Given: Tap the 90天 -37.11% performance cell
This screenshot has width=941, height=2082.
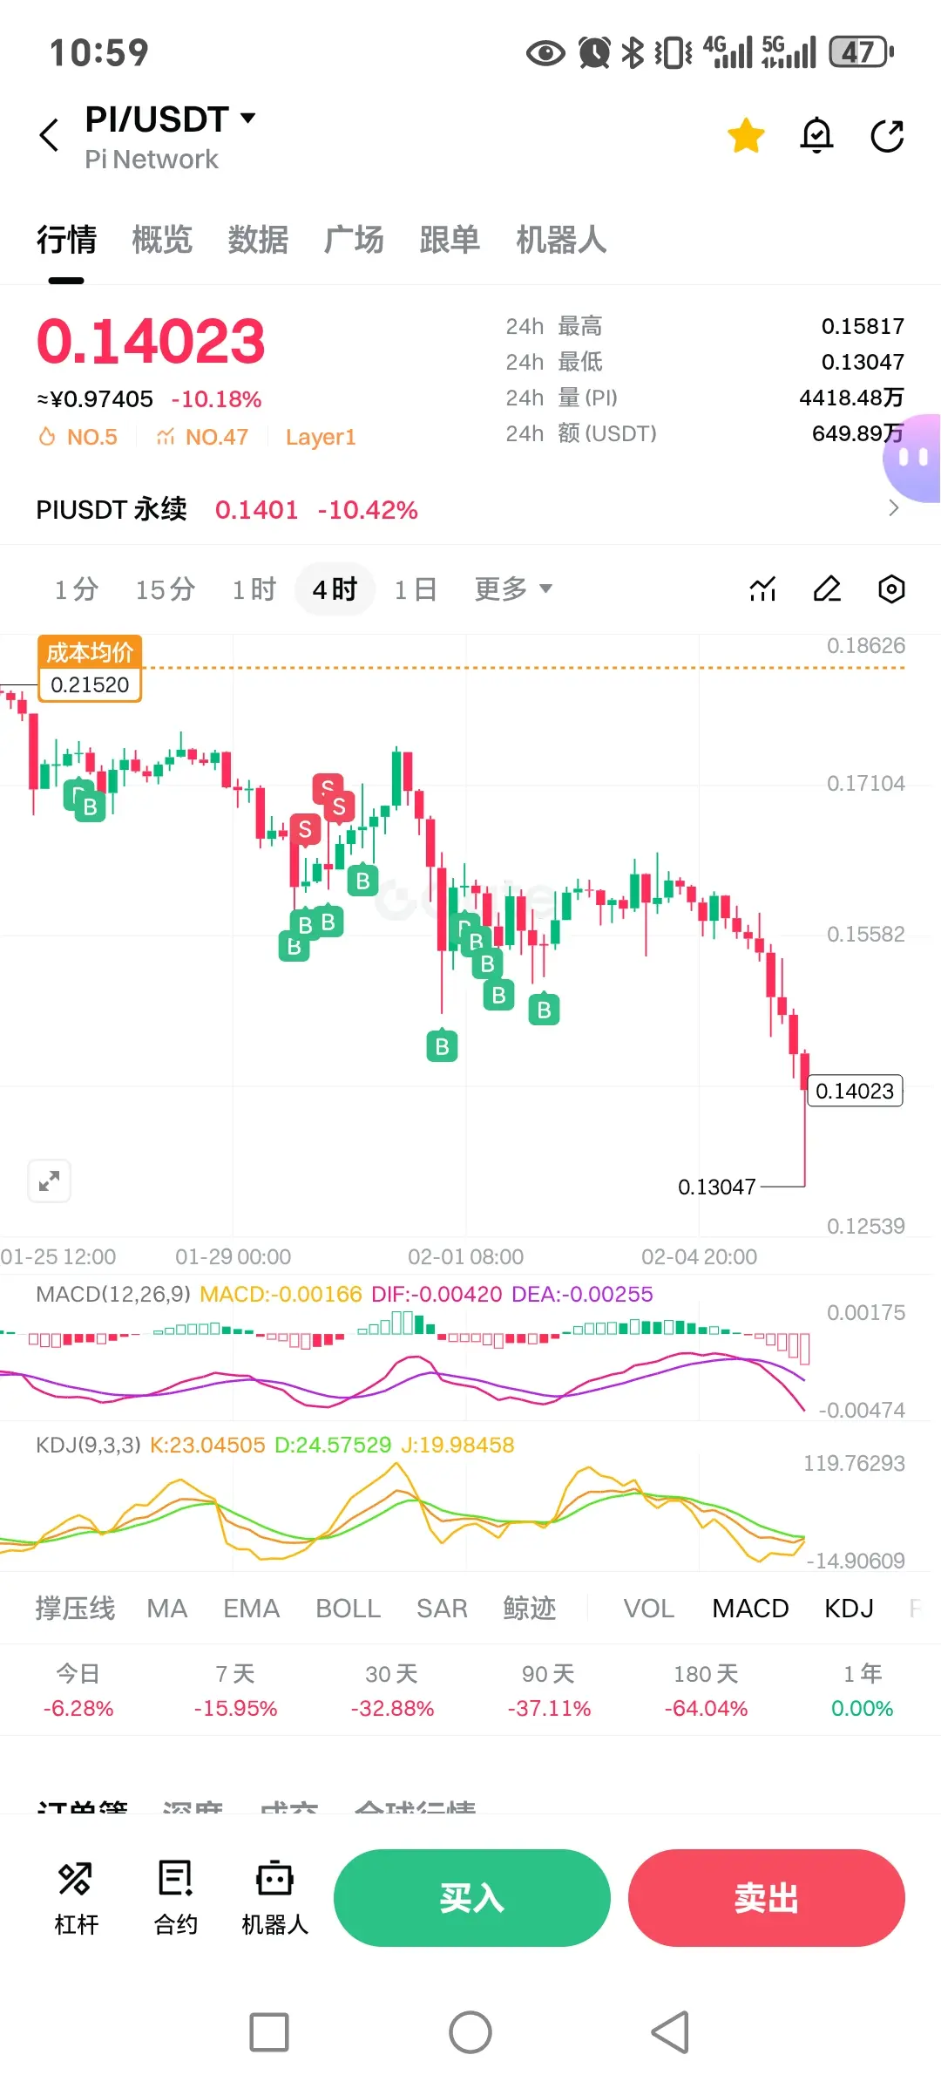Looking at the screenshot, I should (549, 1690).
